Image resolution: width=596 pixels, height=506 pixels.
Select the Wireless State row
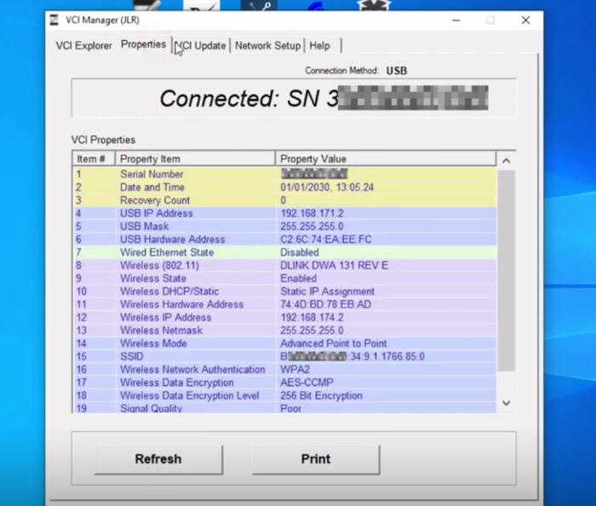click(284, 278)
